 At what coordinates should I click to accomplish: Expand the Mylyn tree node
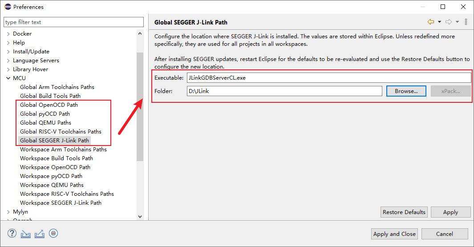pos(8,212)
